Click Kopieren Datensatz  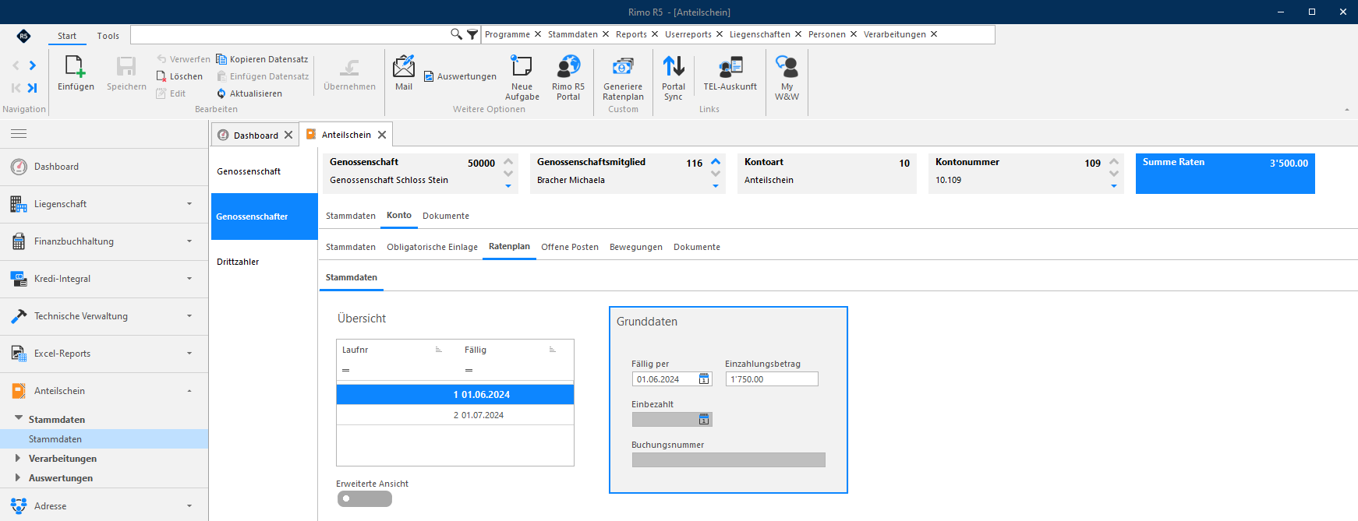coord(262,59)
